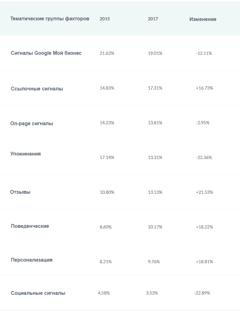Click the 10.80% value for Отзывы
Image resolution: width=240 pixels, height=312 pixels.
[x=107, y=192]
